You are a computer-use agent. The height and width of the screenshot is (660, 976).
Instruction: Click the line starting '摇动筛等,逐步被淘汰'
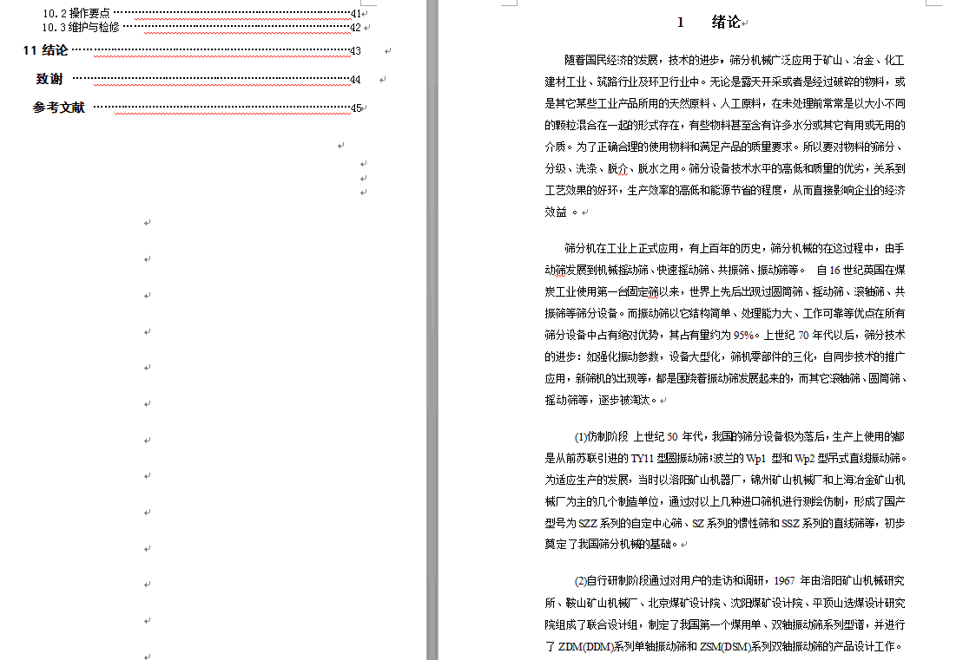[x=601, y=400]
